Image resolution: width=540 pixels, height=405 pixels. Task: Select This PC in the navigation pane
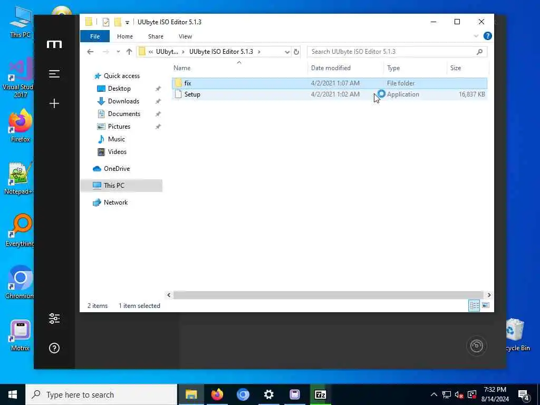121,186
